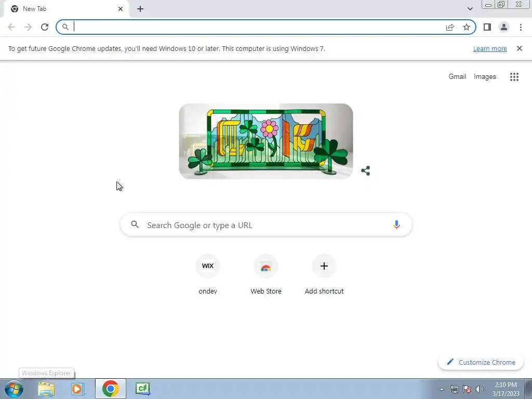Reload the current page

(x=45, y=27)
